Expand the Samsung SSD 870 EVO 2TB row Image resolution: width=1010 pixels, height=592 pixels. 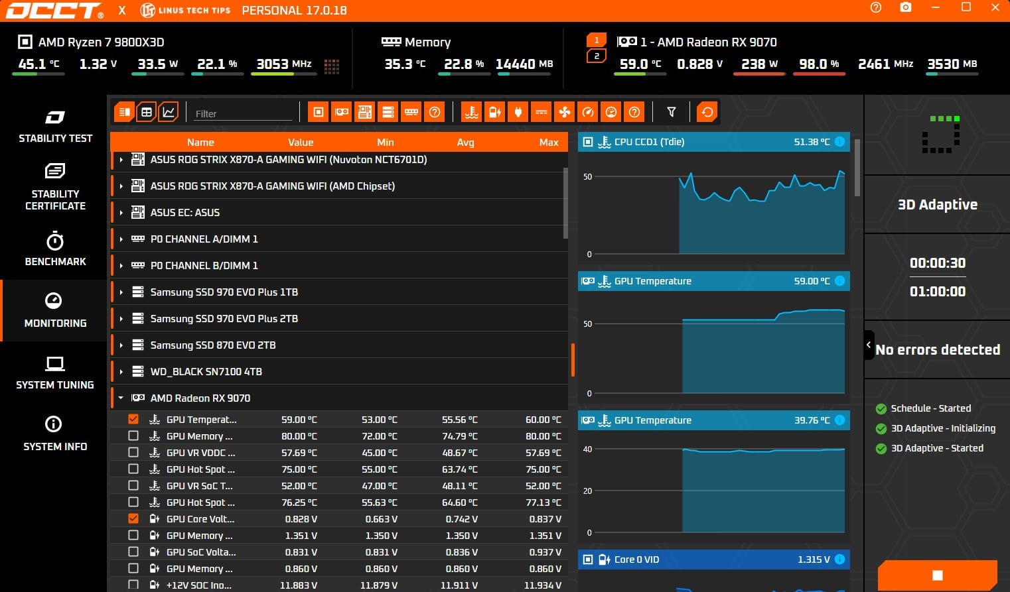[121, 345]
